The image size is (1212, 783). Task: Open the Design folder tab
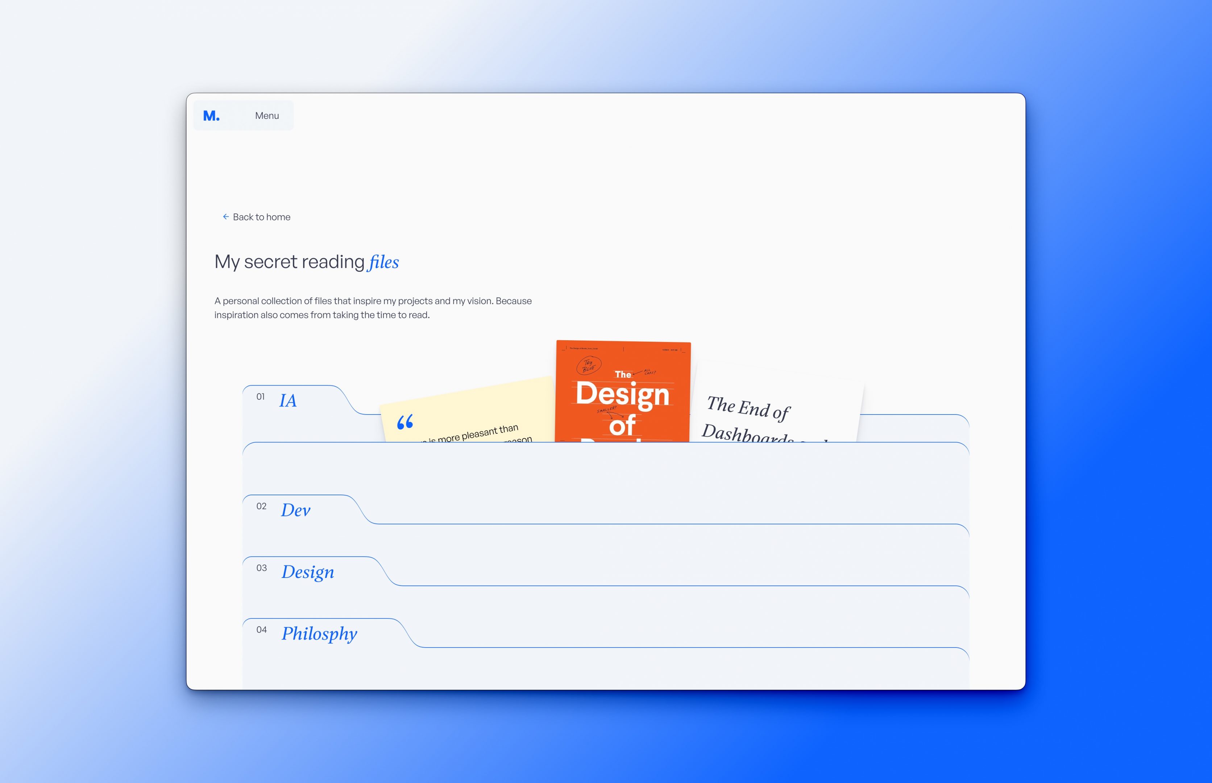click(x=308, y=572)
